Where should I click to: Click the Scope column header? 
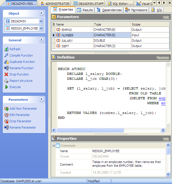150,24
